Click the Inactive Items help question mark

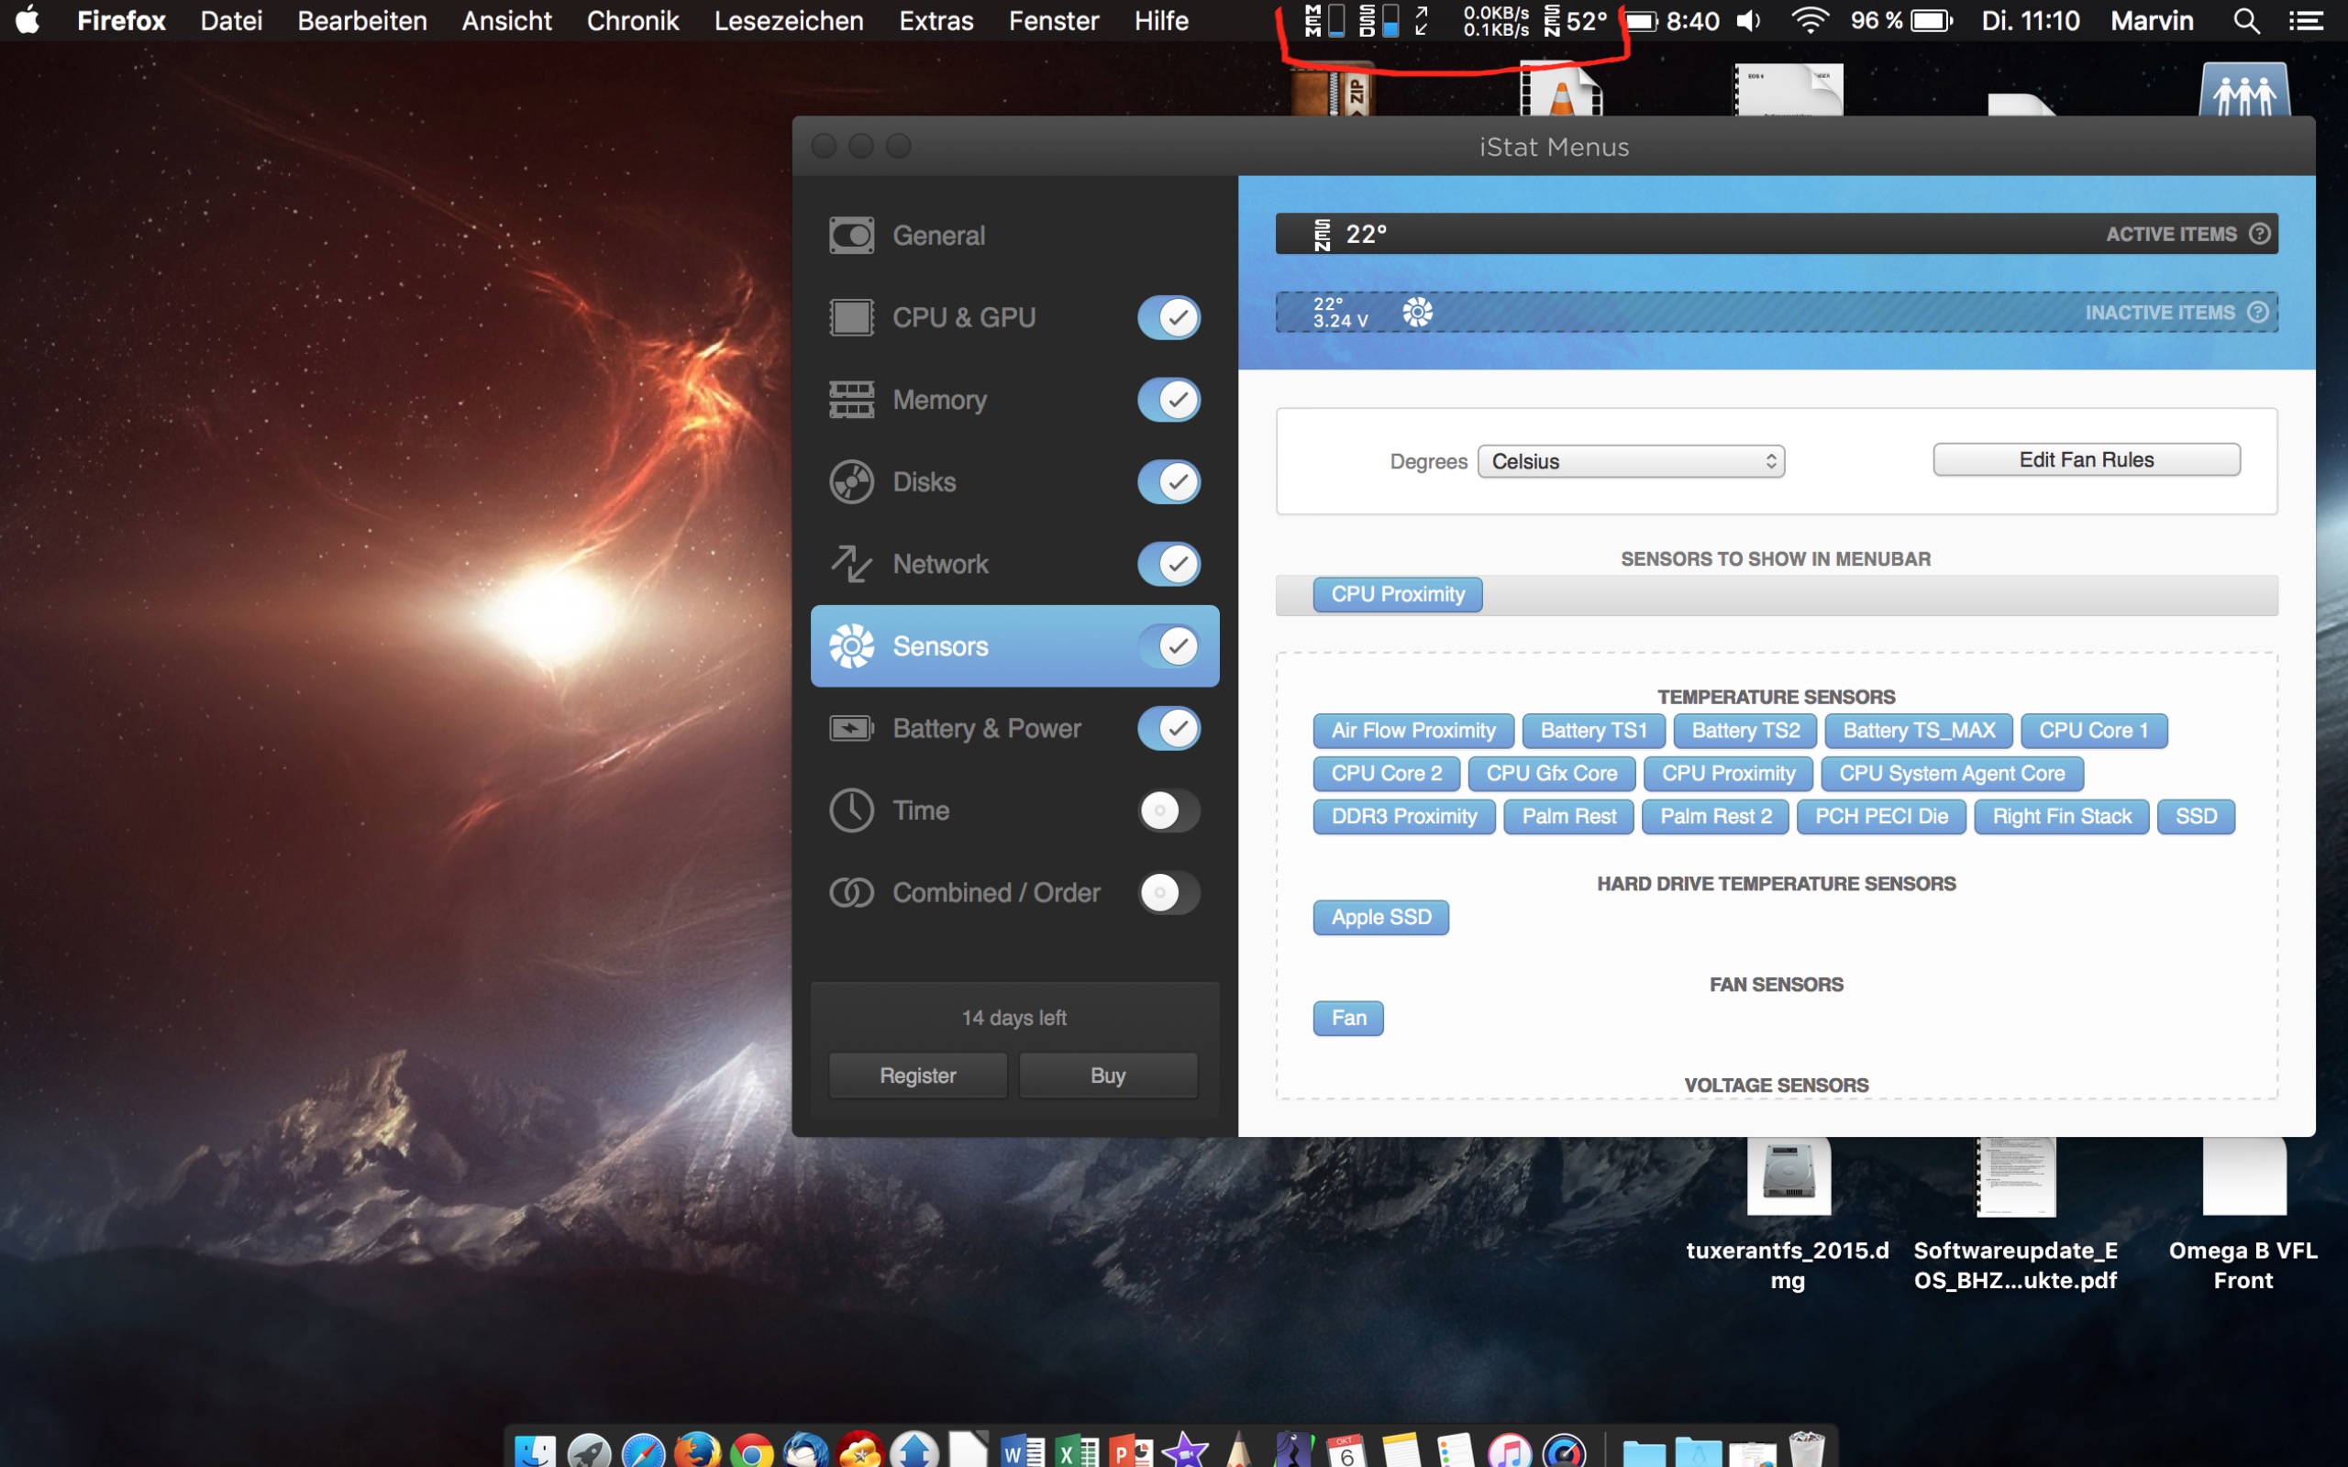[x=2257, y=313]
